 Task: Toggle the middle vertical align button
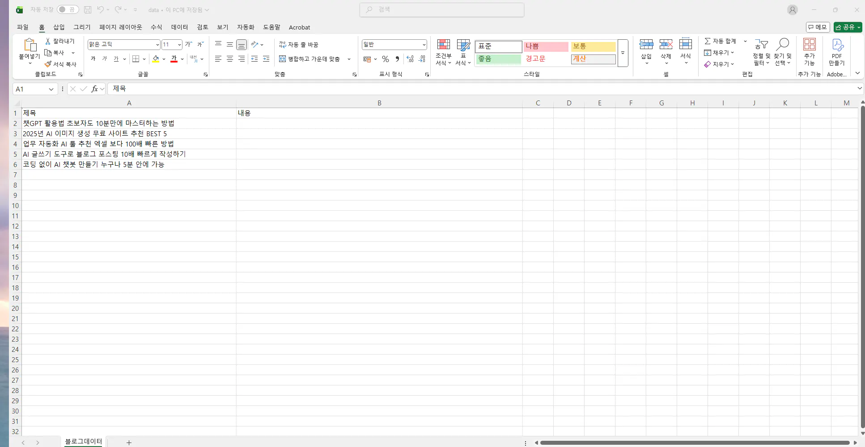pyautogui.click(x=229, y=44)
